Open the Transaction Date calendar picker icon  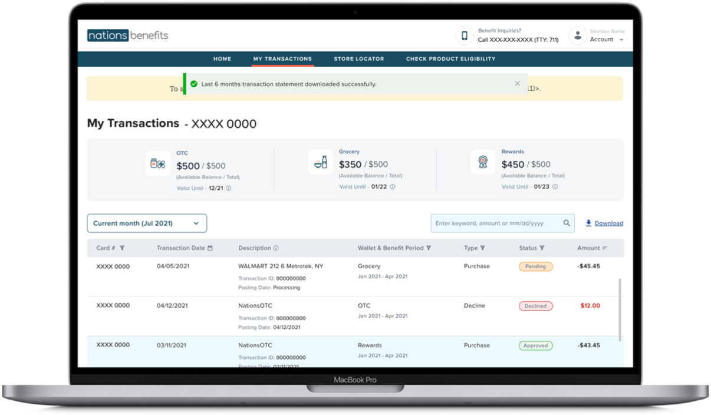click(x=210, y=248)
